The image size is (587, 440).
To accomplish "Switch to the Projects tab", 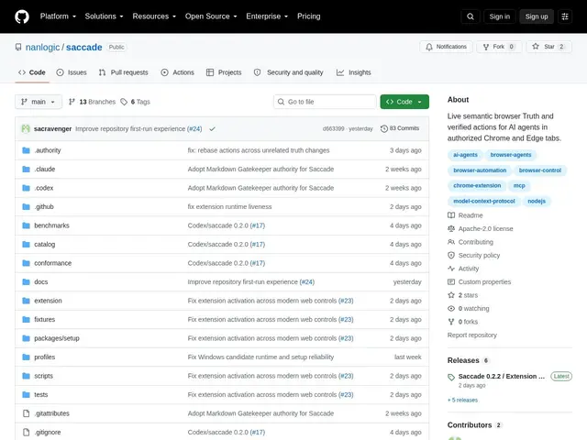I will point(224,72).
